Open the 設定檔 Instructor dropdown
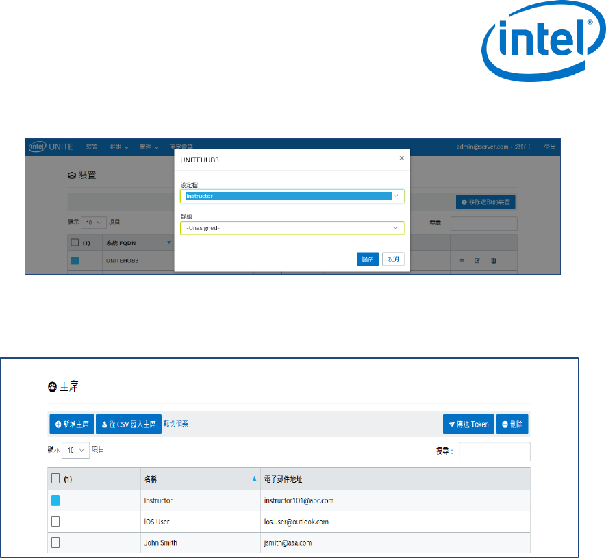This screenshot has width=606, height=558. click(x=292, y=196)
